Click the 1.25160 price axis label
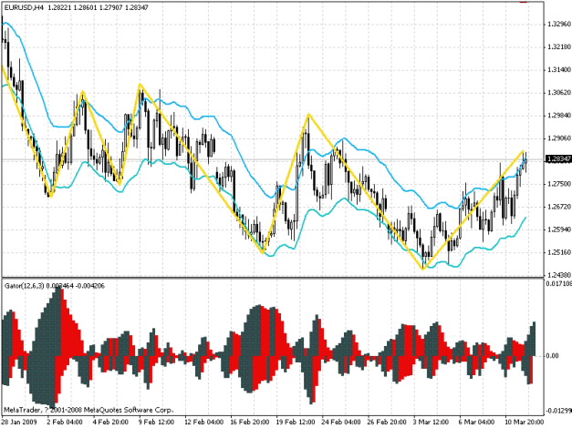Image resolution: width=572 pixels, height=428 pixels. (559, 252)
